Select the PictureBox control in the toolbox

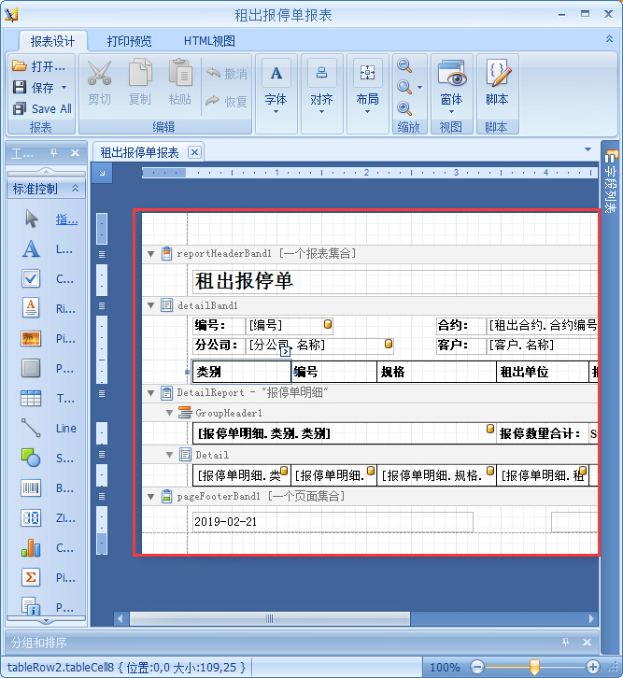32,338
